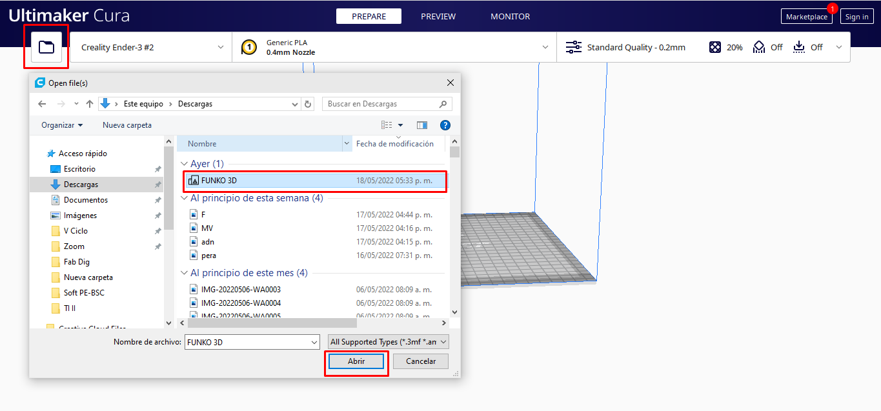Image resolution: width=881 pixels, height=411 pixels.
Task: Open the file folder icon in Cura
Action: (46, 47)
